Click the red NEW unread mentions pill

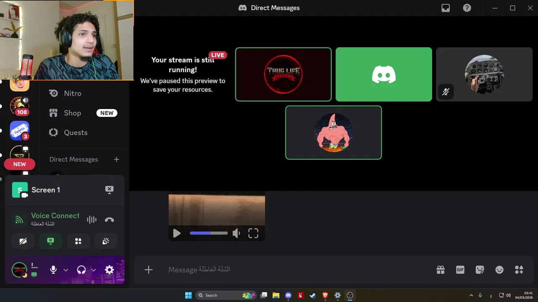[x=19, y=164]
